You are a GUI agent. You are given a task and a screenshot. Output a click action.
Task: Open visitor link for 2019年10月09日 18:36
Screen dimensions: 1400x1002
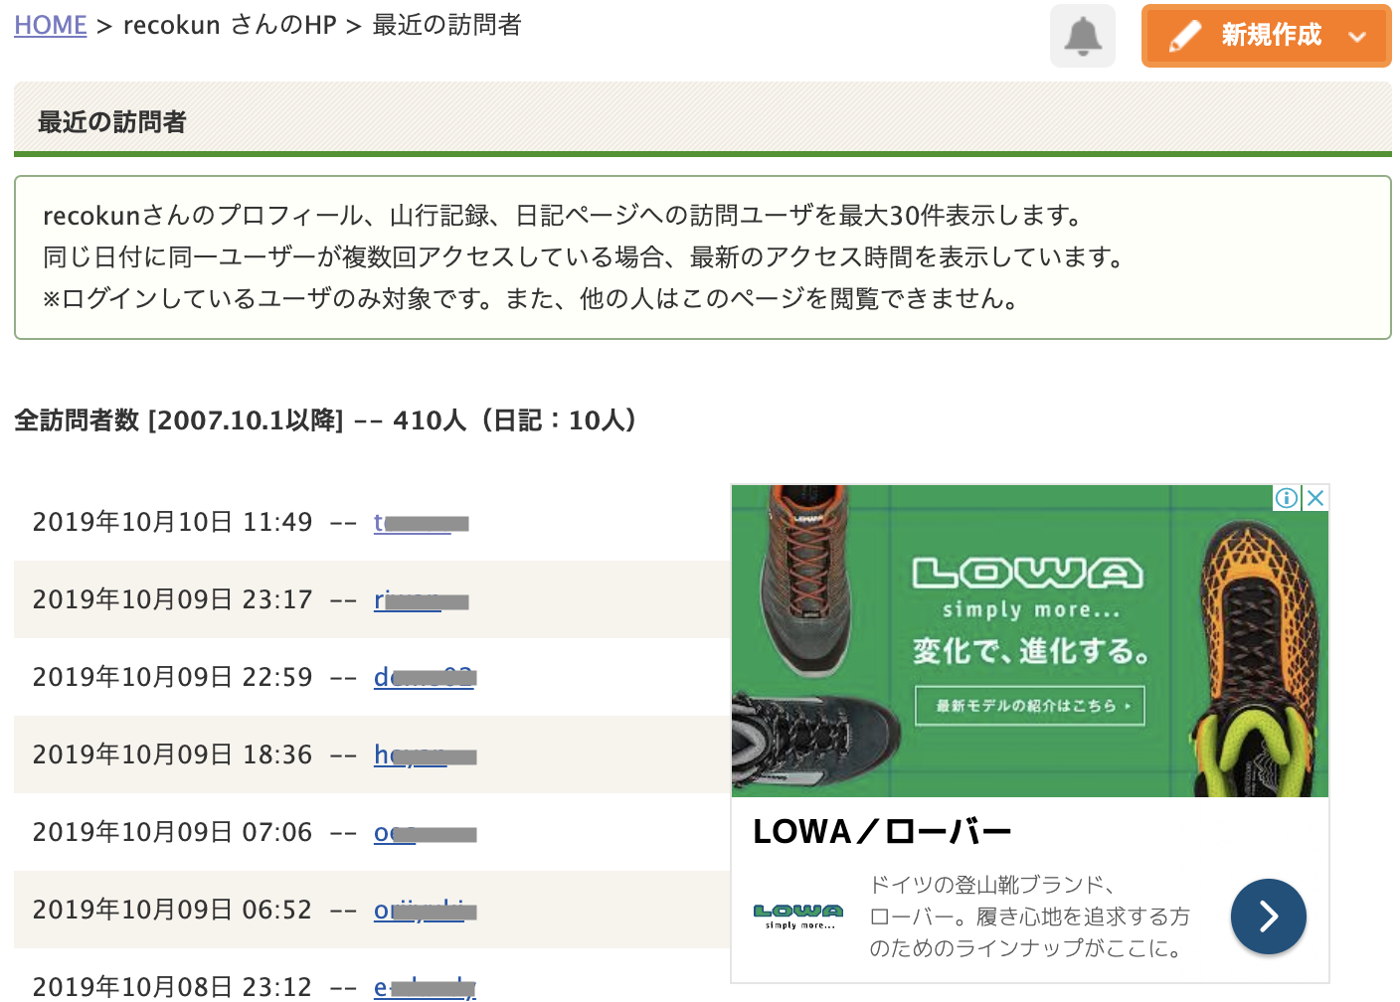[425, 755]
